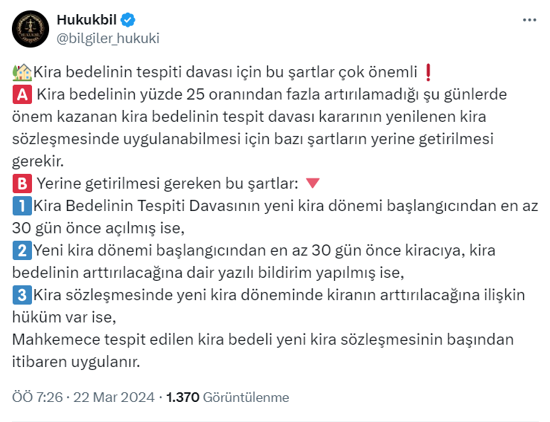Select the red A emoji icon
This screenshot has height=422, width=550.
(x=22, y=94)
